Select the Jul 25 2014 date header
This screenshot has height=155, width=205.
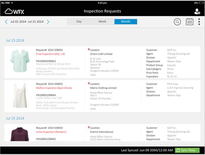click(15, 118)
